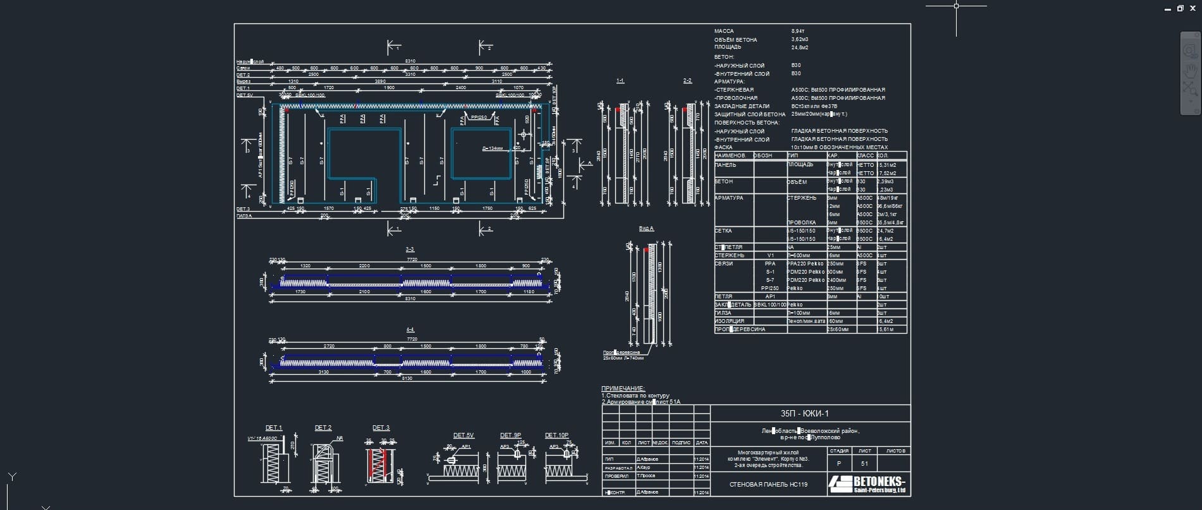Open navigation bar customize menu at bottom
The image size is (1202, 510).
(x=1196, y=110)
